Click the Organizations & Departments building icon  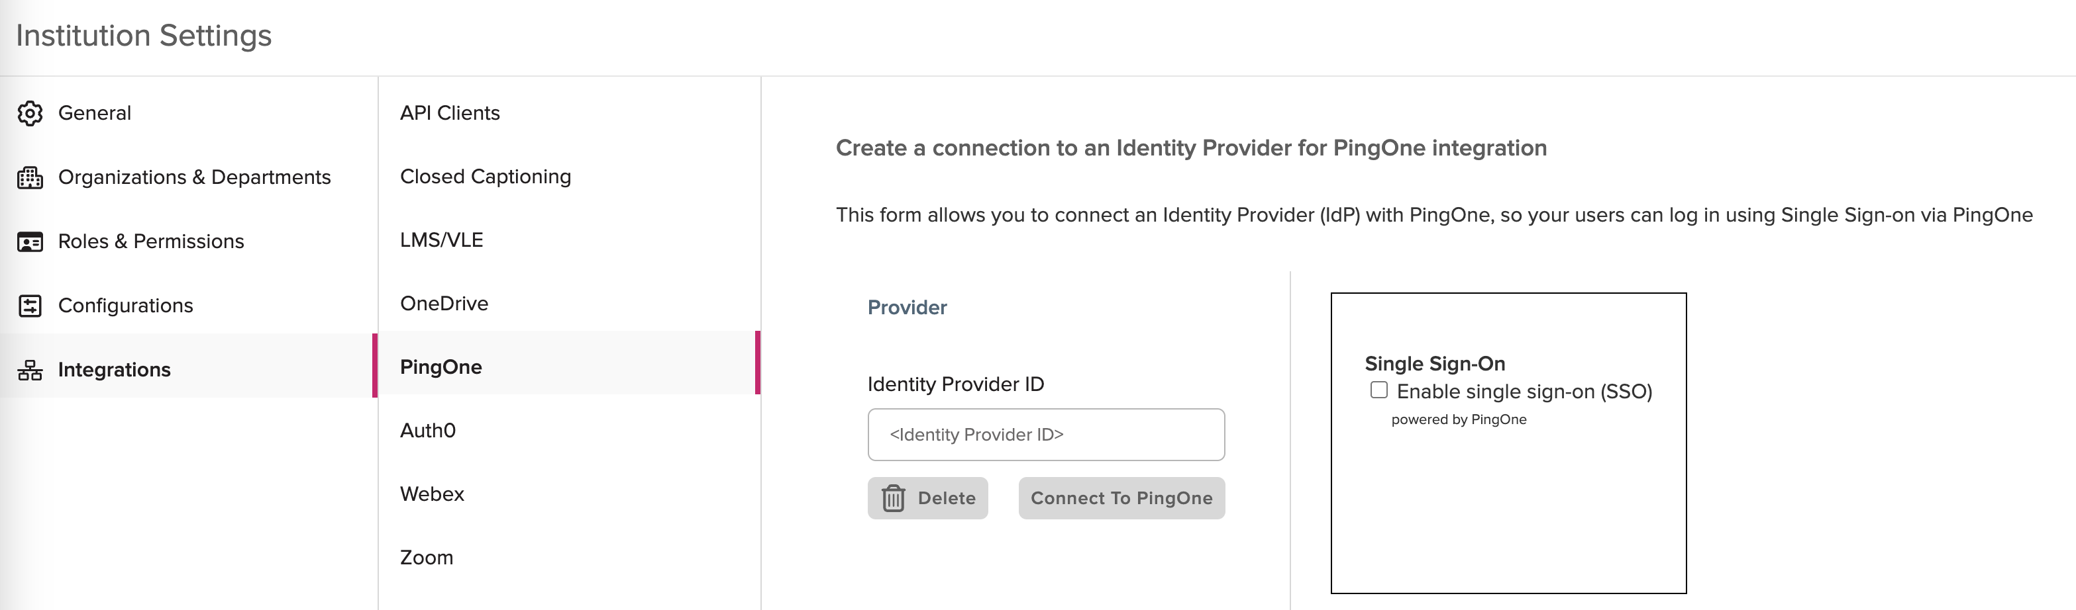(30, 177)
